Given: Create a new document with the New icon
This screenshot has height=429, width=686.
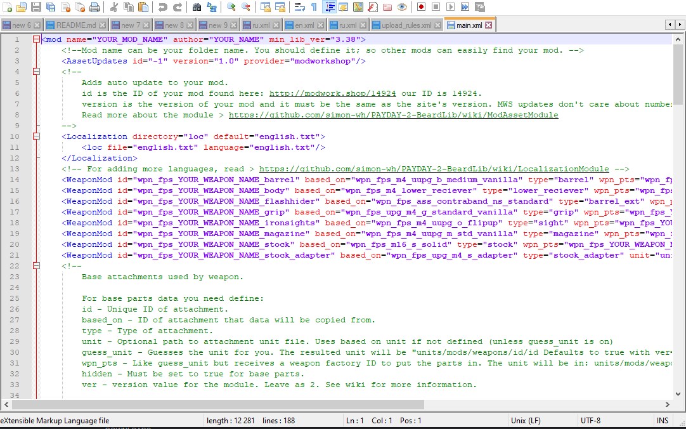Looking at the screenshot, I should [x=8, y=7].
